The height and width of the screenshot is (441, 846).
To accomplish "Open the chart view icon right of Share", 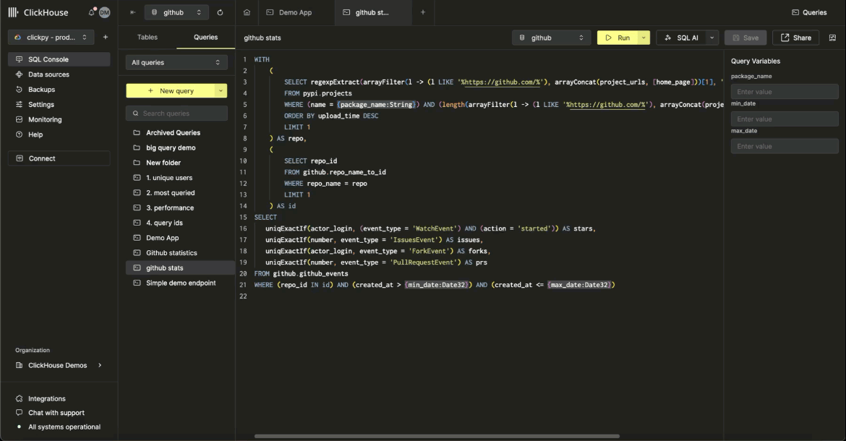I will [832, 38].
